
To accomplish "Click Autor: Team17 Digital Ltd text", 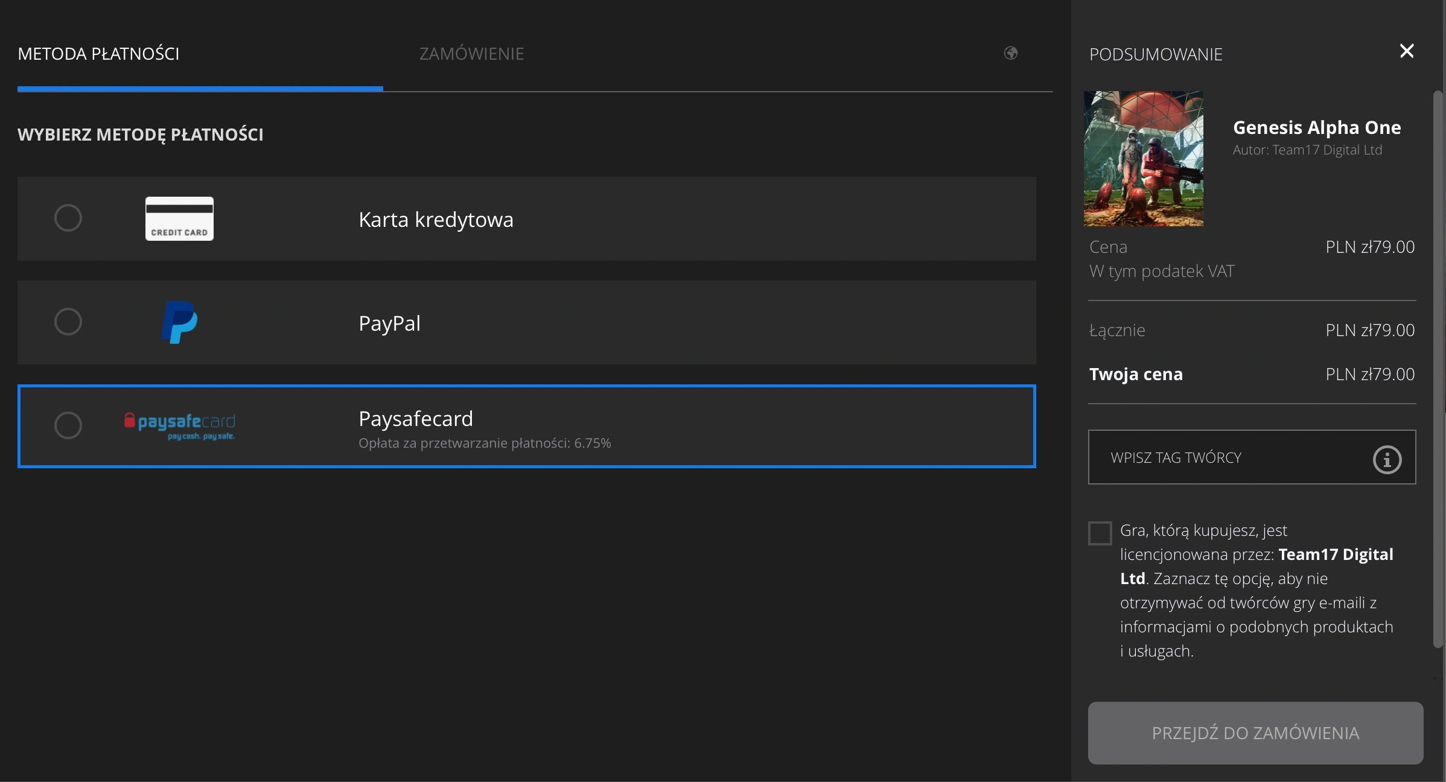I will [1307, 150].
